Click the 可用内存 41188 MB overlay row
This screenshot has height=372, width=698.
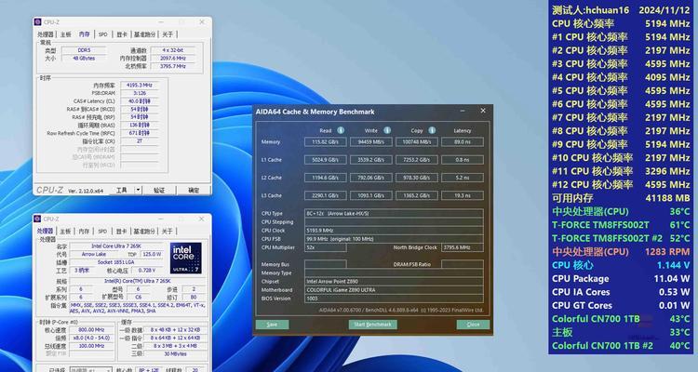(621, 198)
